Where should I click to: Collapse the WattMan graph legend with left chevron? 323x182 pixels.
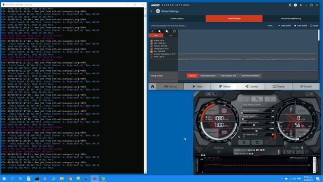pos(152,31)
